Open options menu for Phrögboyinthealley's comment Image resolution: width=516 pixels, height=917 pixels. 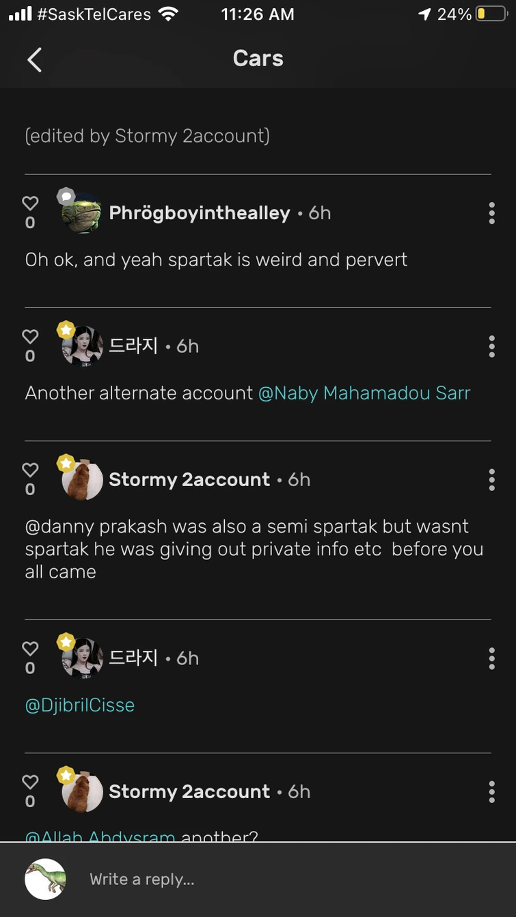point(491,214)
